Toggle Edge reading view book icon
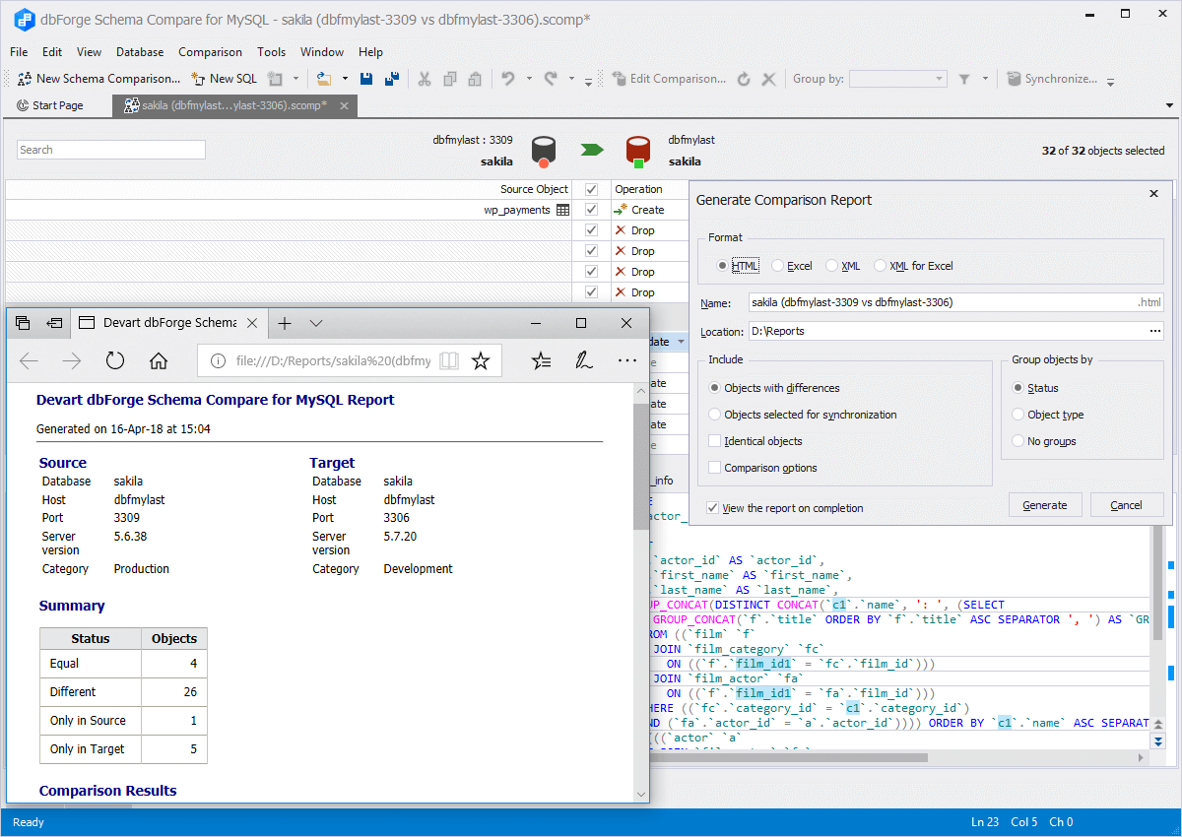The width and height of the screenshot is (1182, 837). [x=449, y=360]
